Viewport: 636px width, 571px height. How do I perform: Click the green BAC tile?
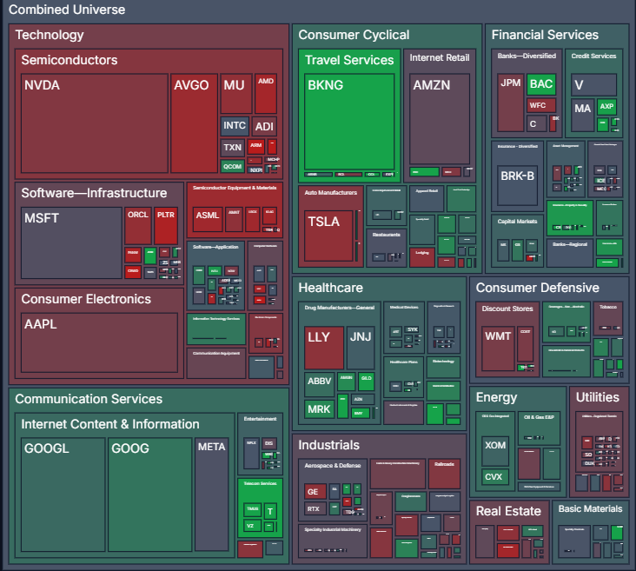coord(541,84)
